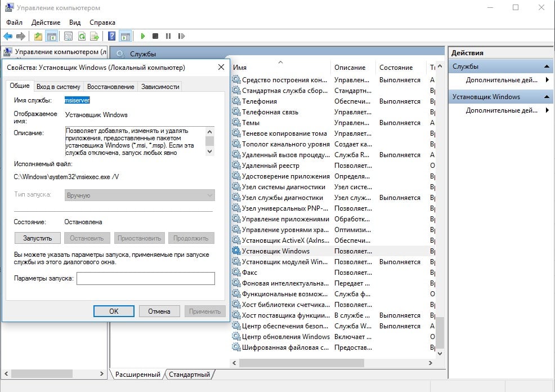Click the Службы header gear icon

[x=120, y=54]
